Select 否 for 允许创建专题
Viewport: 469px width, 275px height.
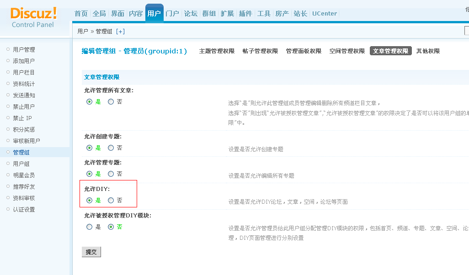coord(111,148)
